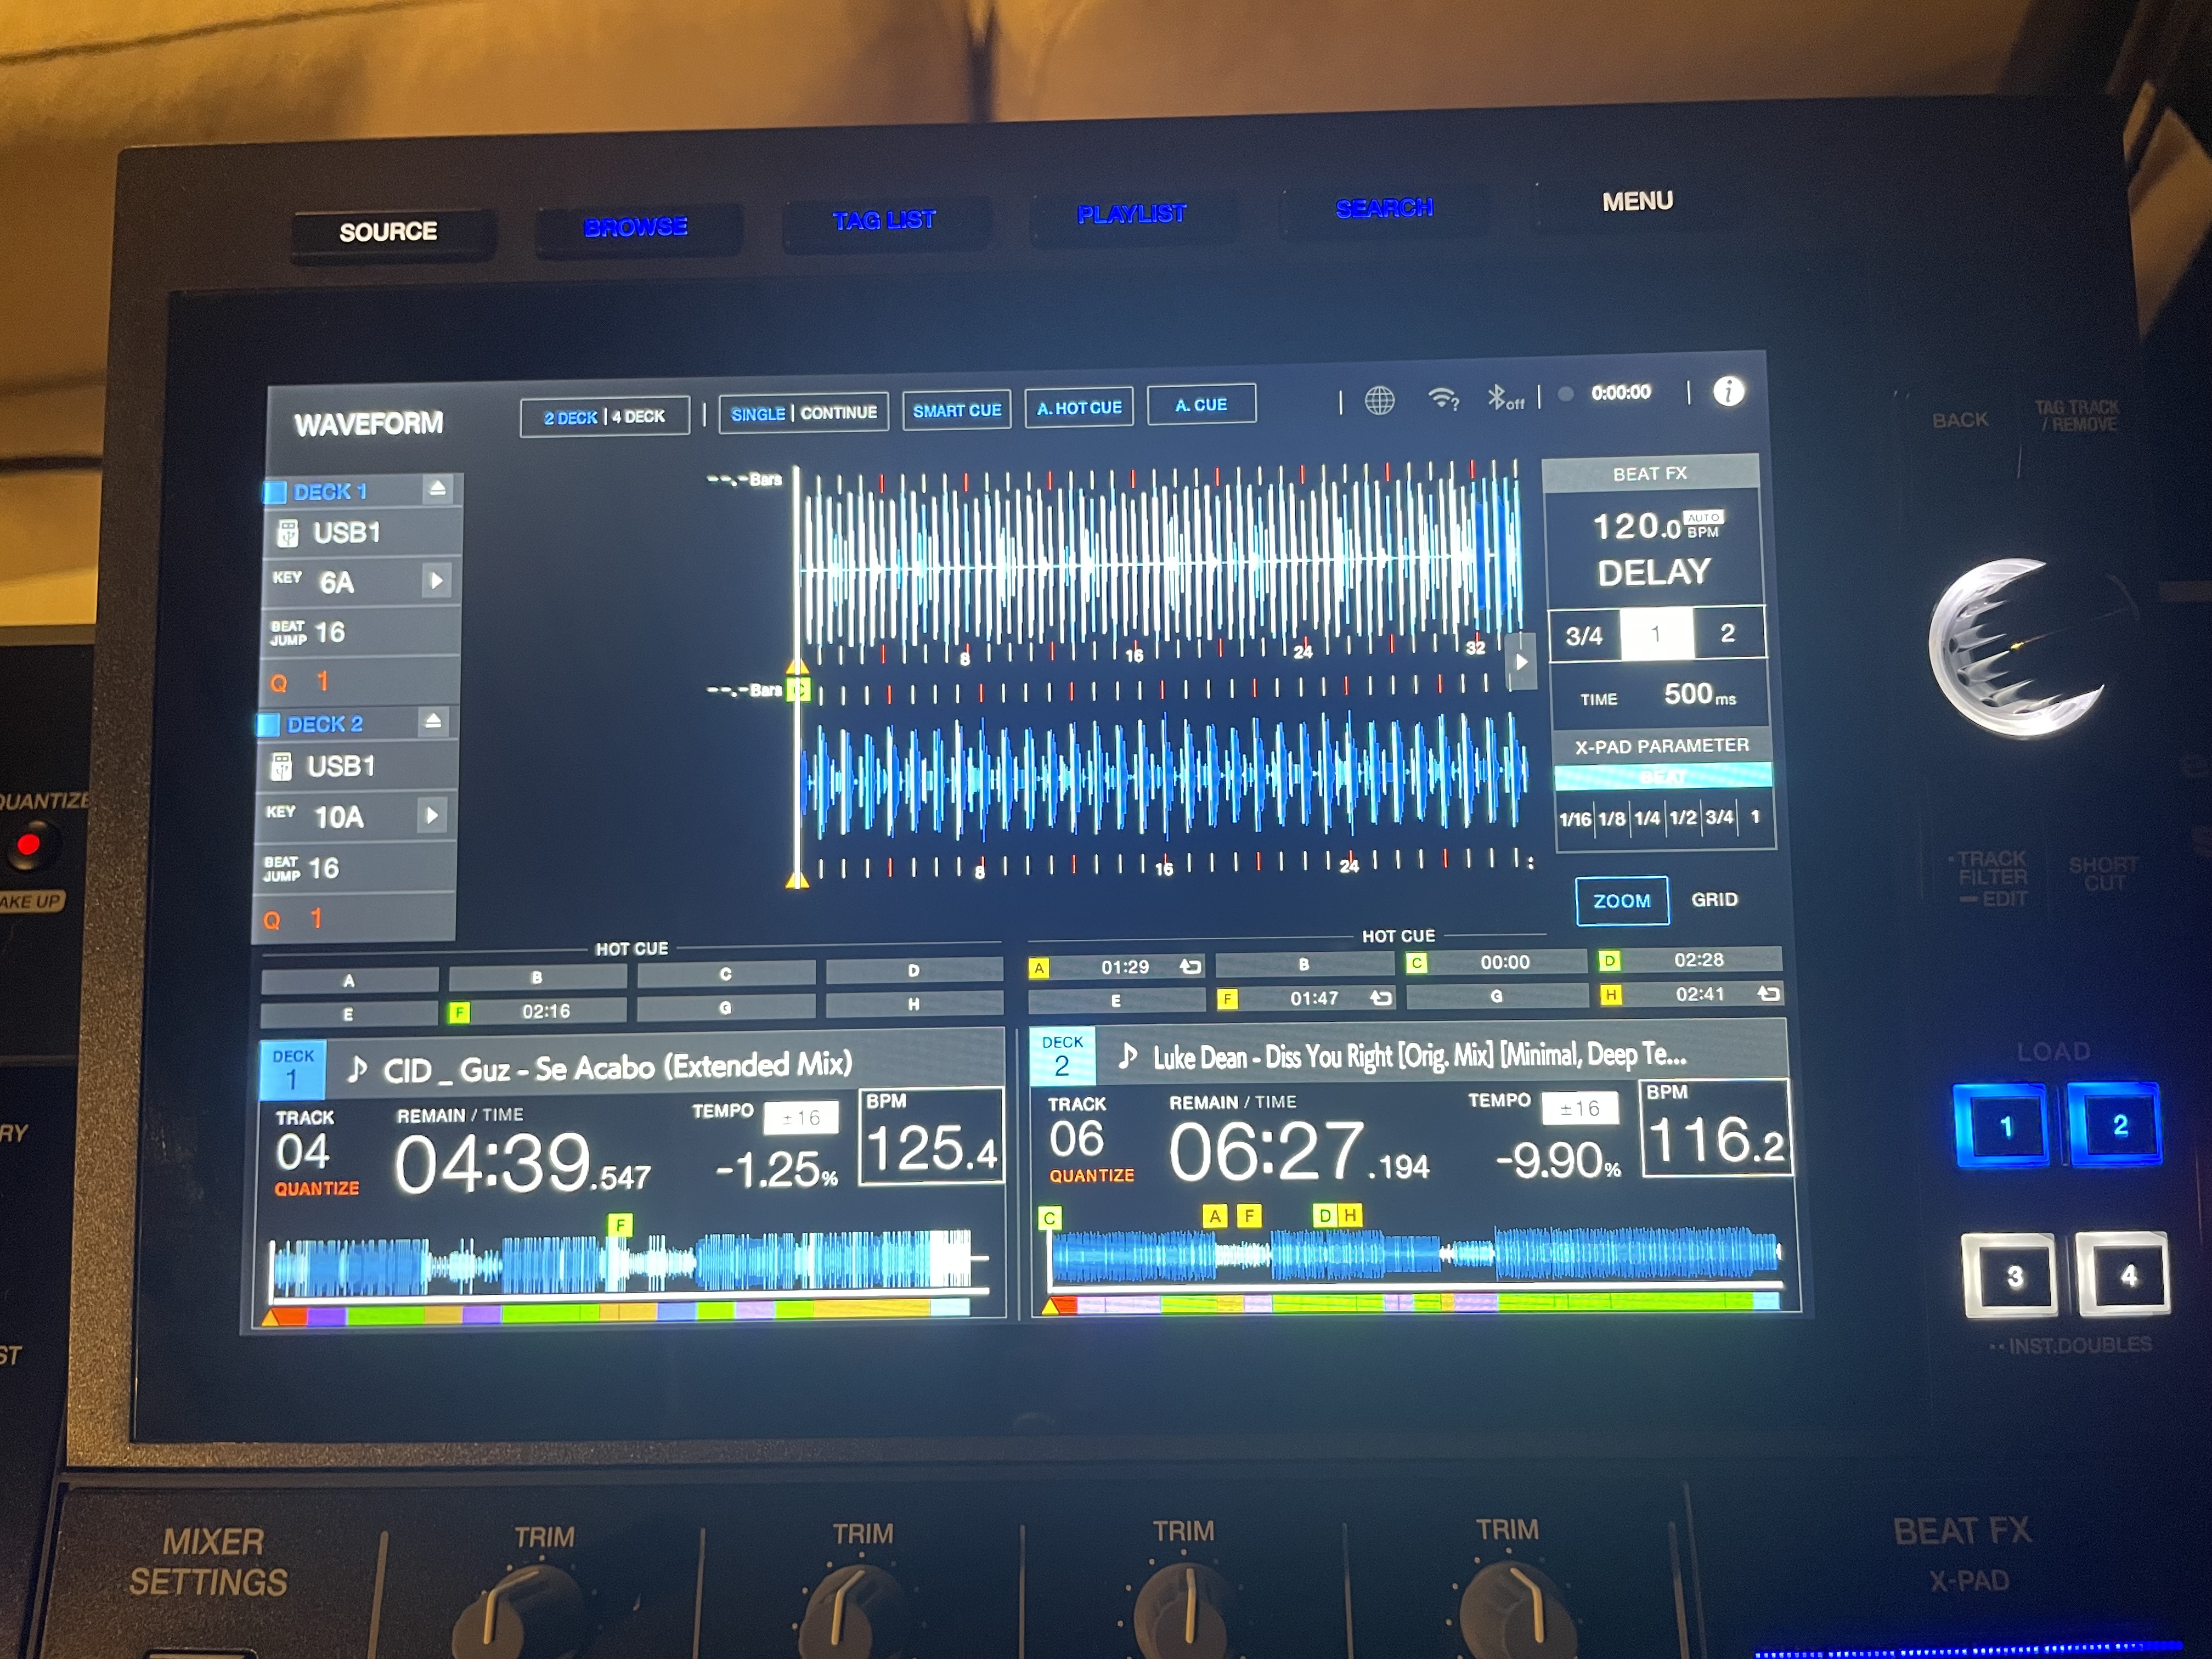Eject Deck 1 USB source
Screen dimensions: 2212x1659
437,488
